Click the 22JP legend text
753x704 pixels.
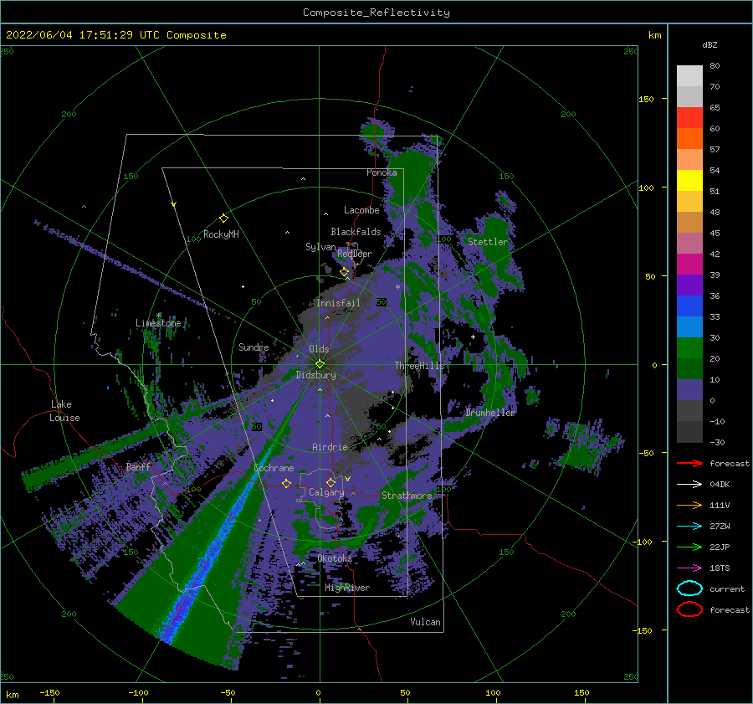click(720, 547)
